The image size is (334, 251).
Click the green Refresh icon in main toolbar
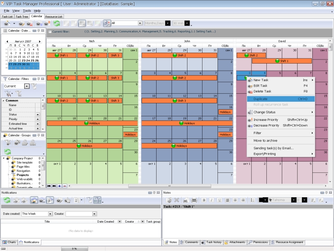point(57,23)
